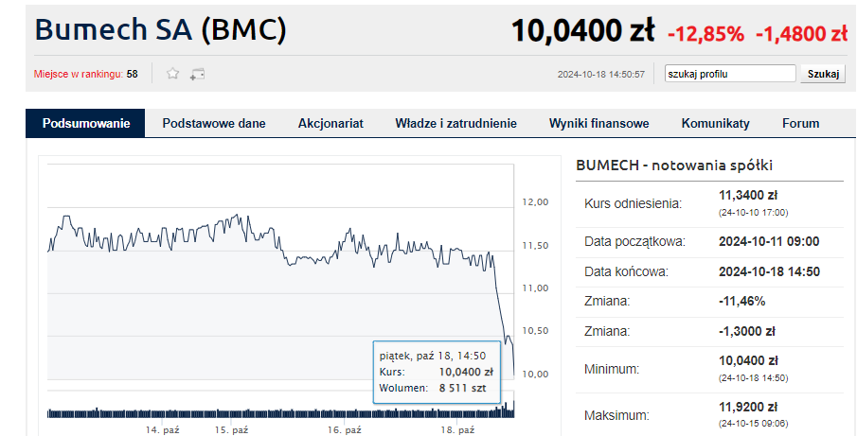857x436 pixels.
Task: Click the 18. paź date label on chart
Action: [x=458, y=430]
